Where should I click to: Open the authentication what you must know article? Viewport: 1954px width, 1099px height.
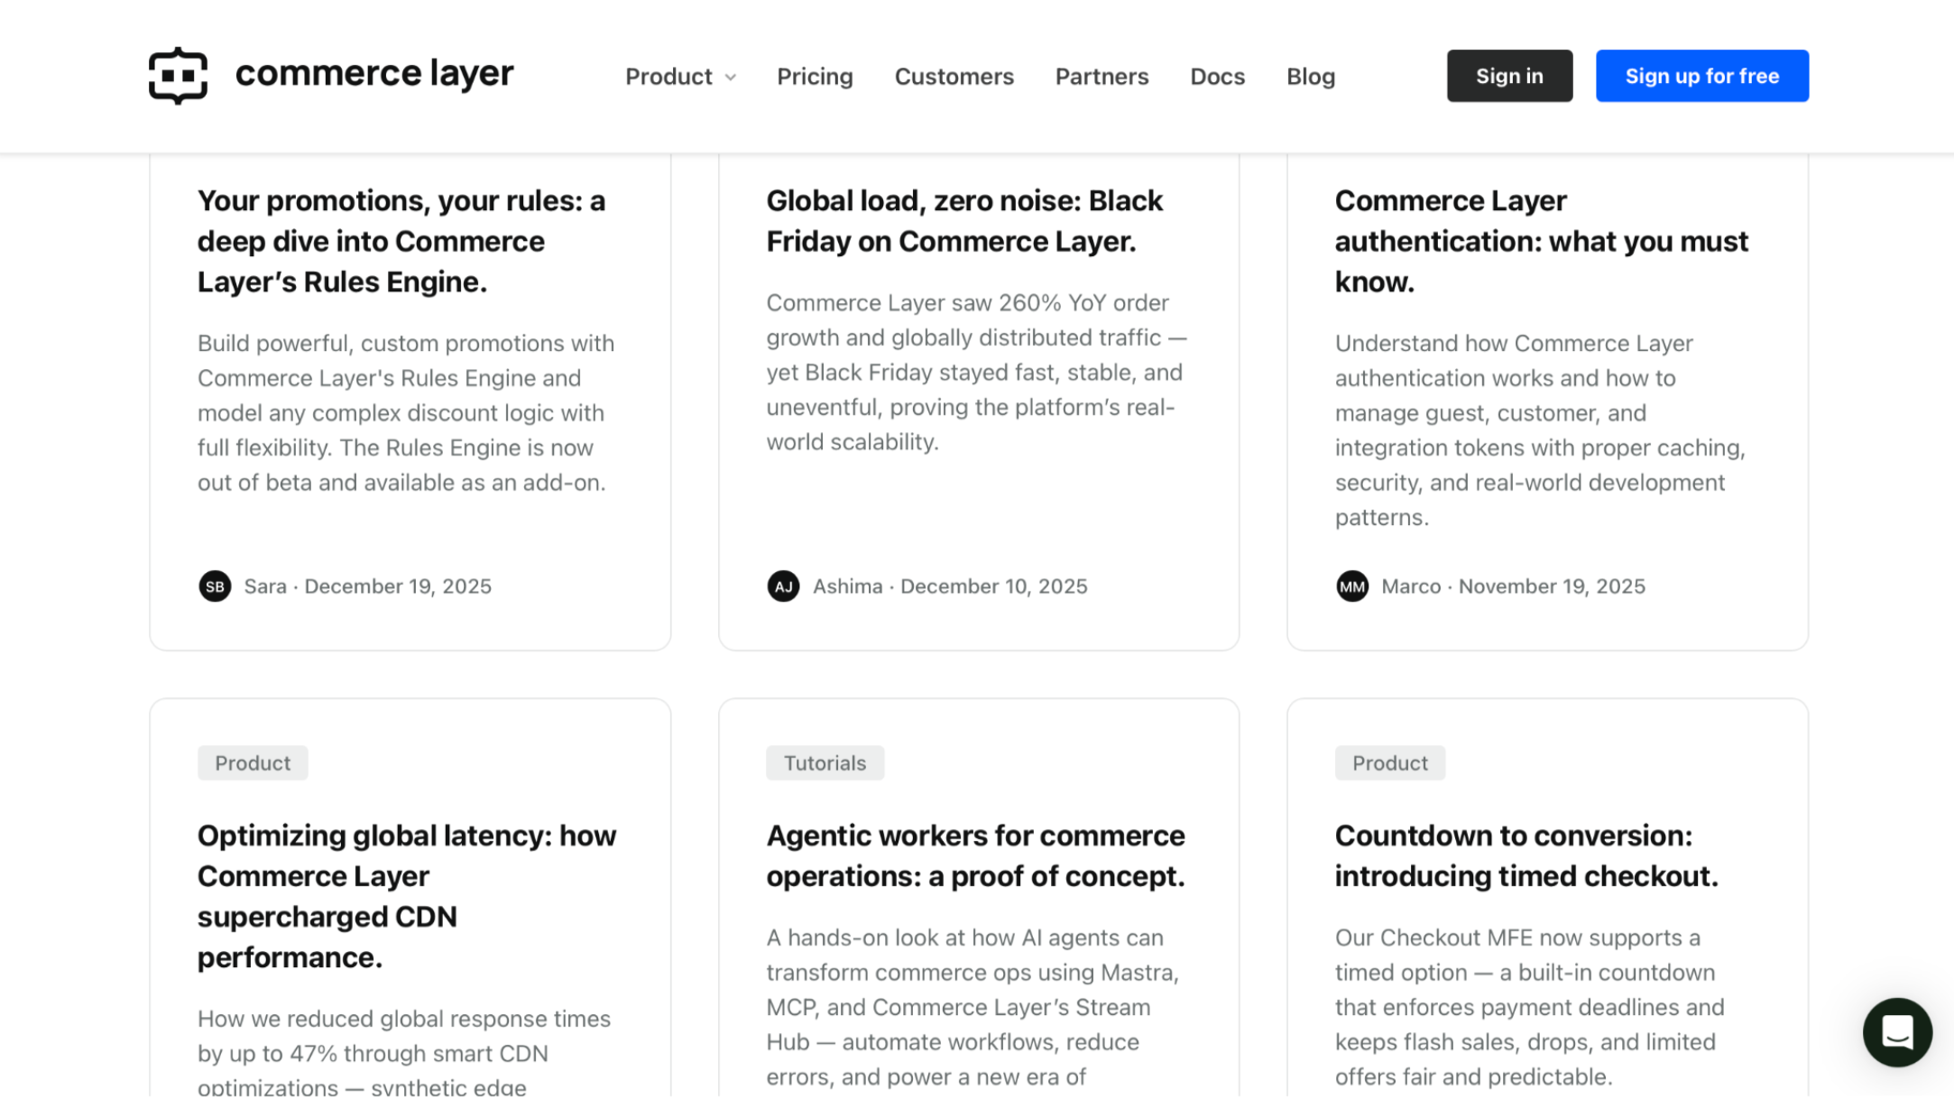(x=1541, y=241)
